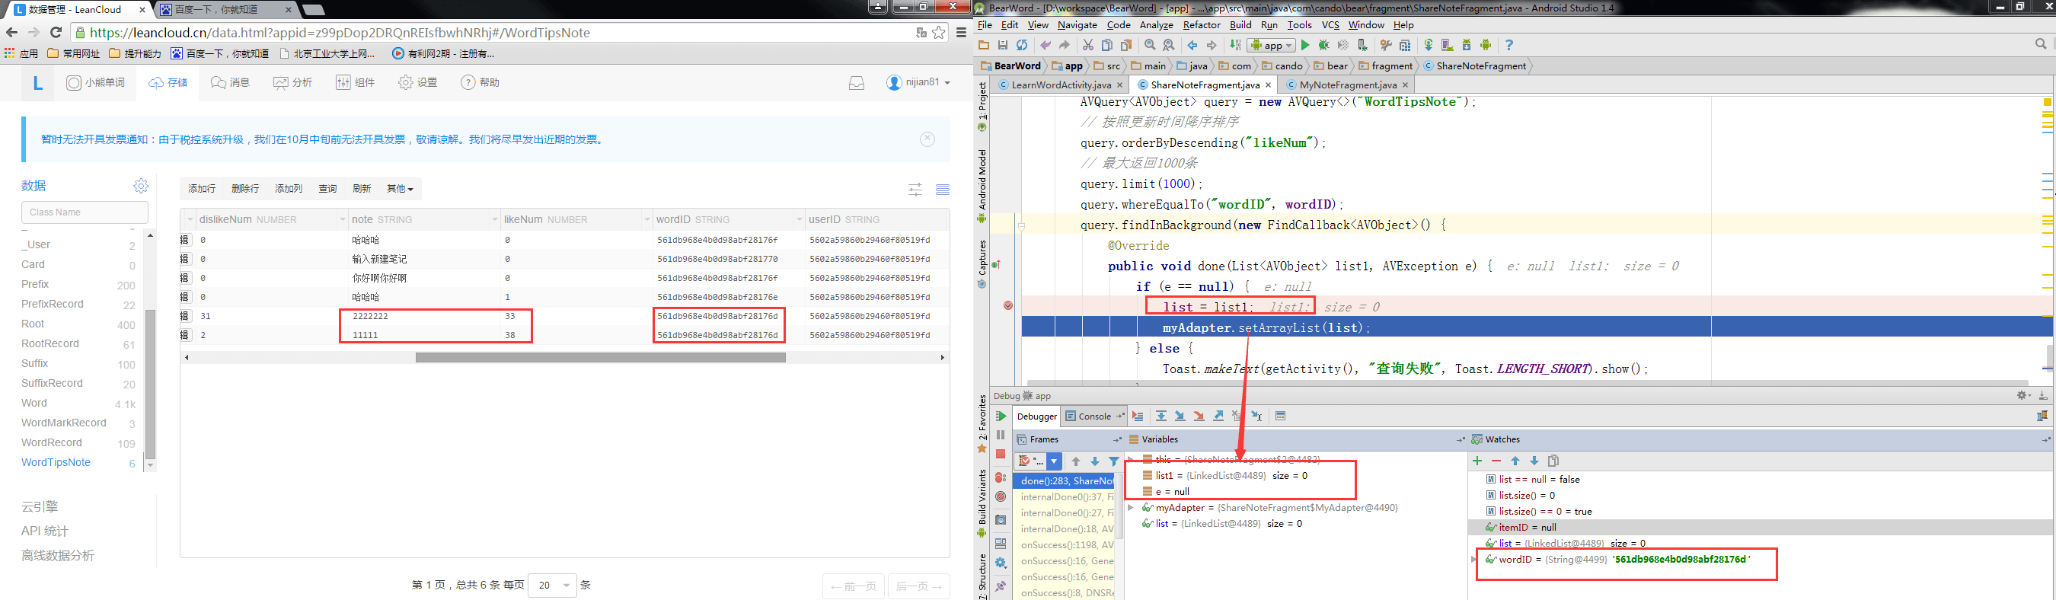Click Get thread dump camera icon
The width and height of the screenshot is (2056, 600).
[1001, 519]
